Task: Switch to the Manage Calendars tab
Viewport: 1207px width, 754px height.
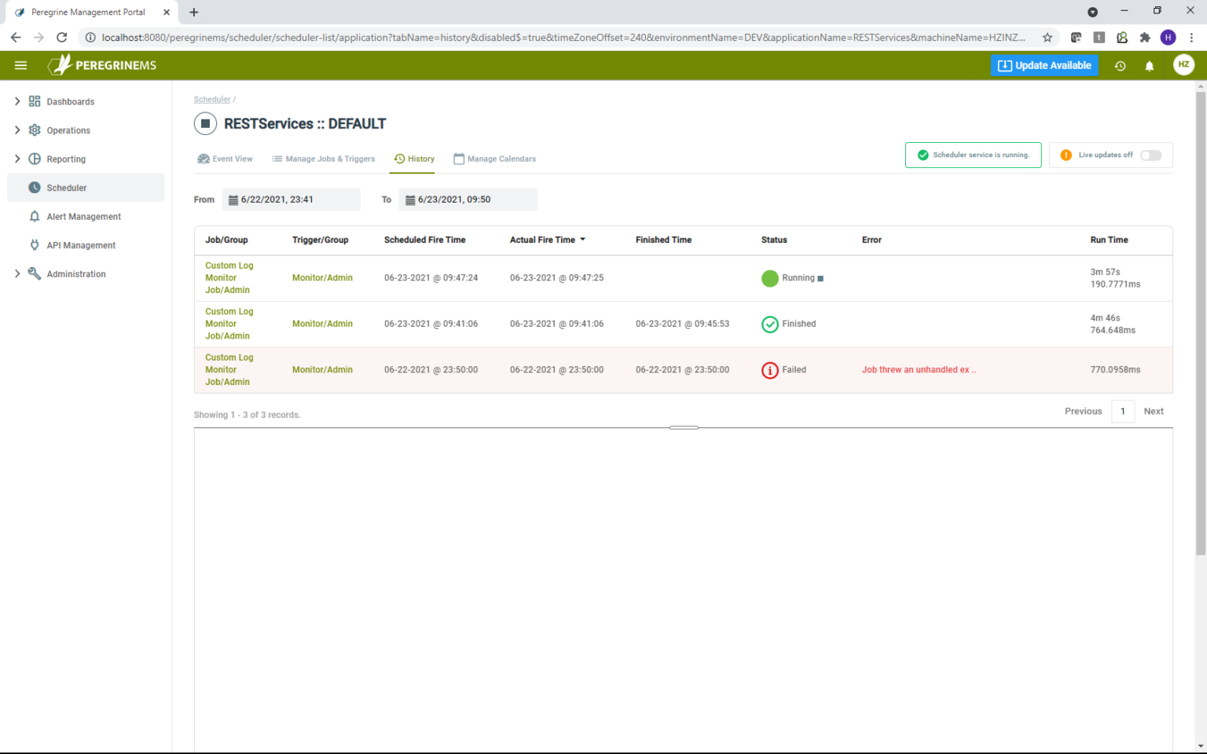Action: 494,159
